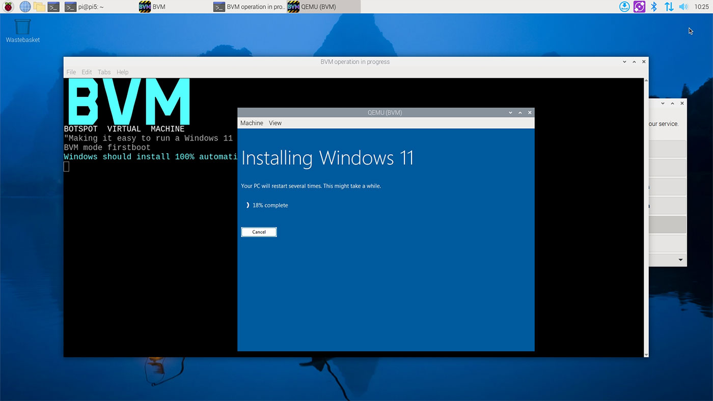713x401 pixels.
Task: Open the Machine menu in QEMU
Action: pos(252,123)
